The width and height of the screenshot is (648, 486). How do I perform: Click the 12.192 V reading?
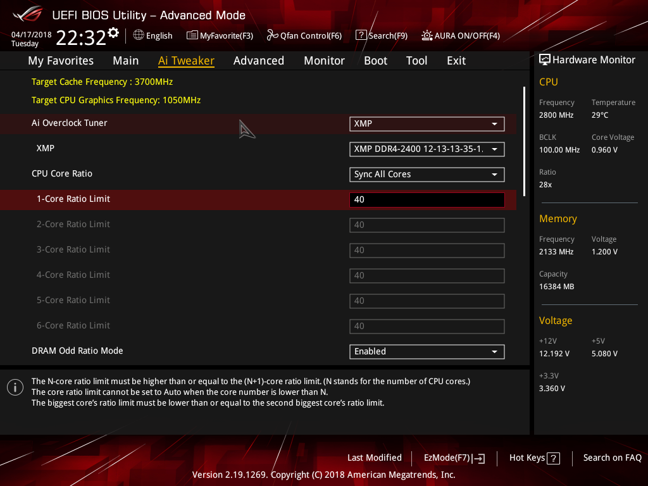[x=554, y=354]
